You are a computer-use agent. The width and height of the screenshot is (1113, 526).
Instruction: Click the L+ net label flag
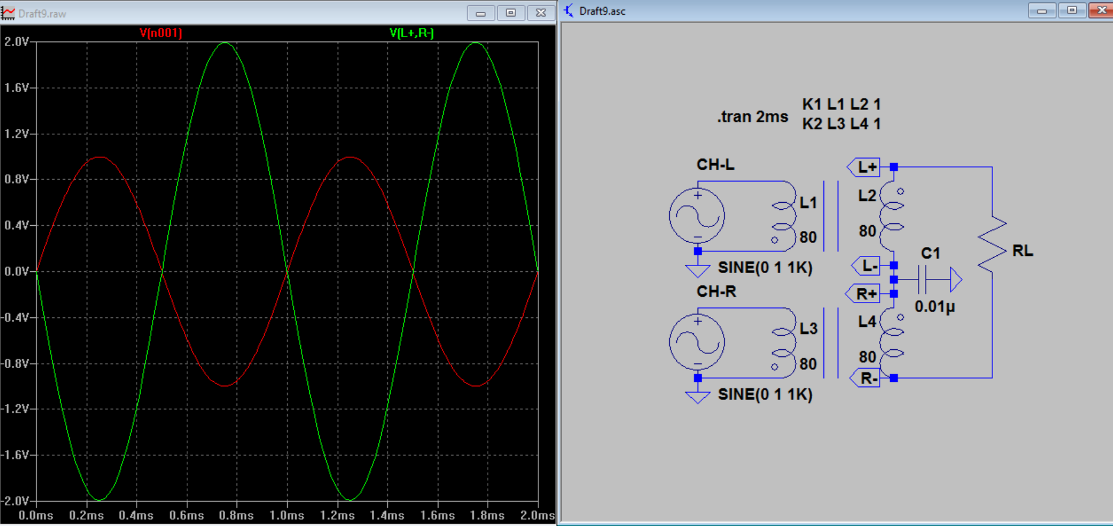point(864,167)
